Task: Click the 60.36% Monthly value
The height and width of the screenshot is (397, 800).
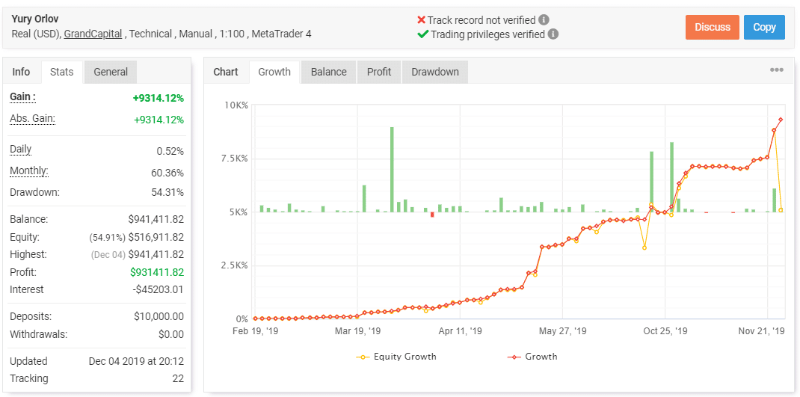Action: pos(167,173)
